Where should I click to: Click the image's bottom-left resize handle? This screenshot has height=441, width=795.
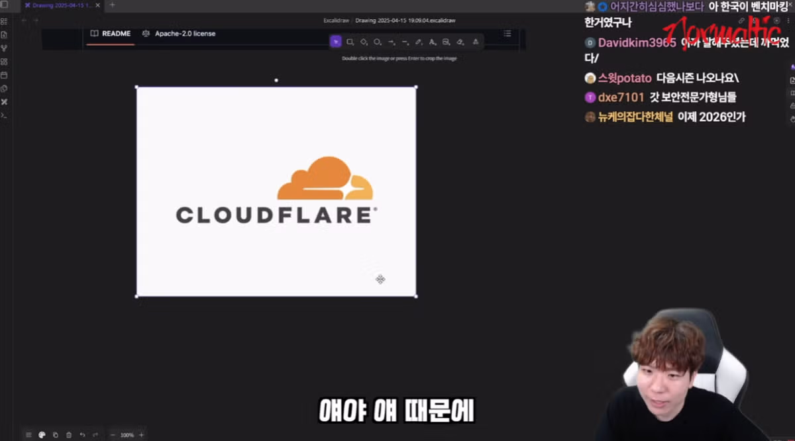coord(137,296)
